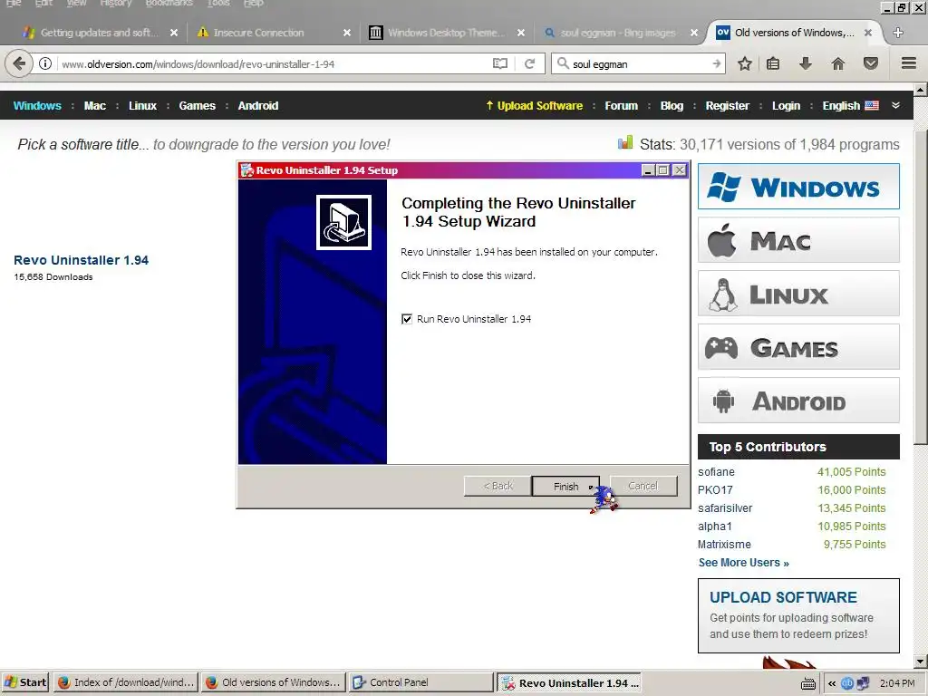
Task: Switch to Old versions of Windows taskbar item
Action: (274, 682)
